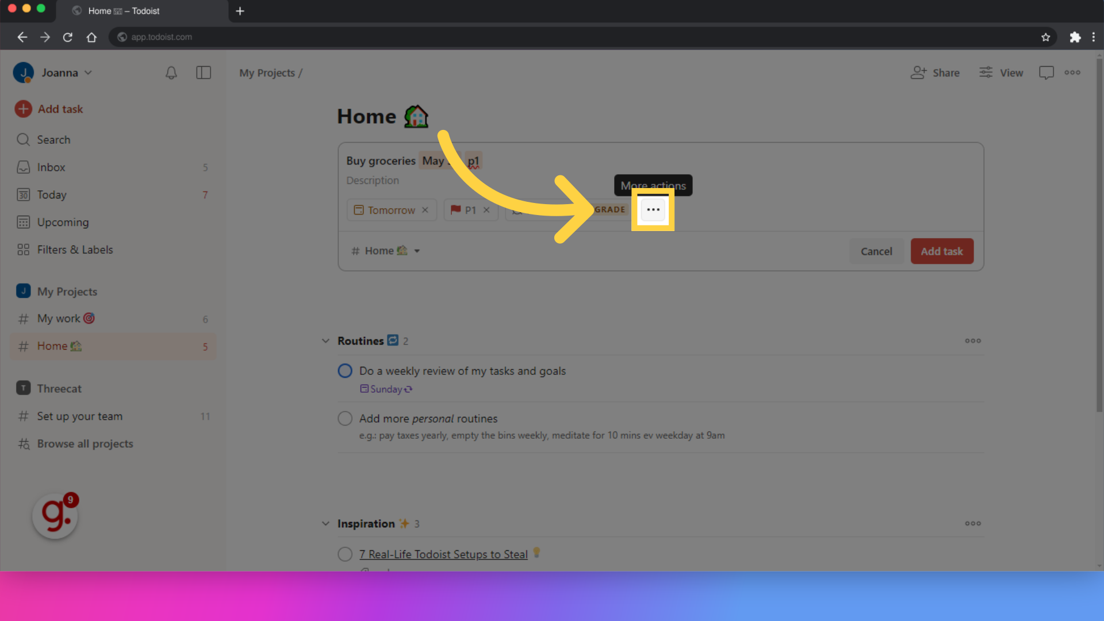
Task: Click Browse all projects
Action: [113, 444]
